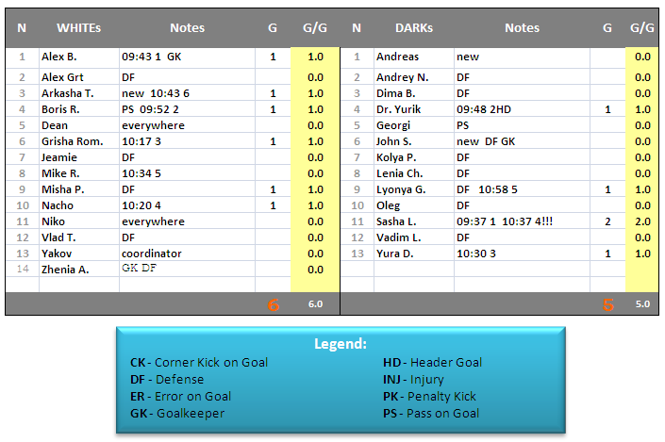Viewport: 665px width, 442px height.
Task: Click the INJ - Injury legend entry
Action: point(414,380)
